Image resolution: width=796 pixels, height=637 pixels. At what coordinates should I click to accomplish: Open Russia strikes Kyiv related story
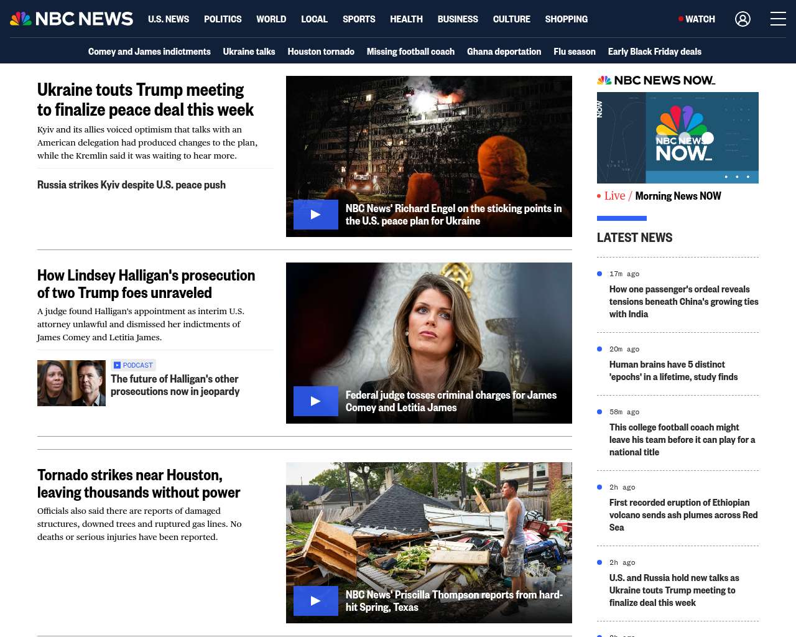[131, 185]
